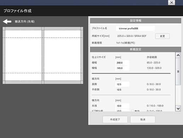Click the 0 / 10.0 - 100.0 range text
Screen dimensions: 183x138
(x=155, y=106)
